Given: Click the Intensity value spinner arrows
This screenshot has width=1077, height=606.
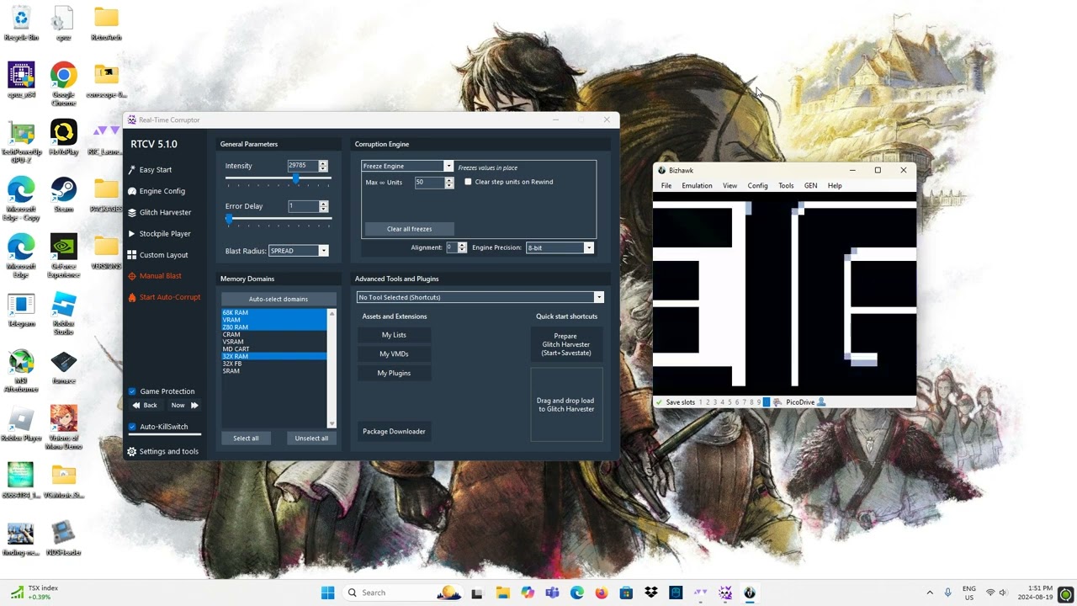Looking at the screenshot, I should (x=323, y=166).
